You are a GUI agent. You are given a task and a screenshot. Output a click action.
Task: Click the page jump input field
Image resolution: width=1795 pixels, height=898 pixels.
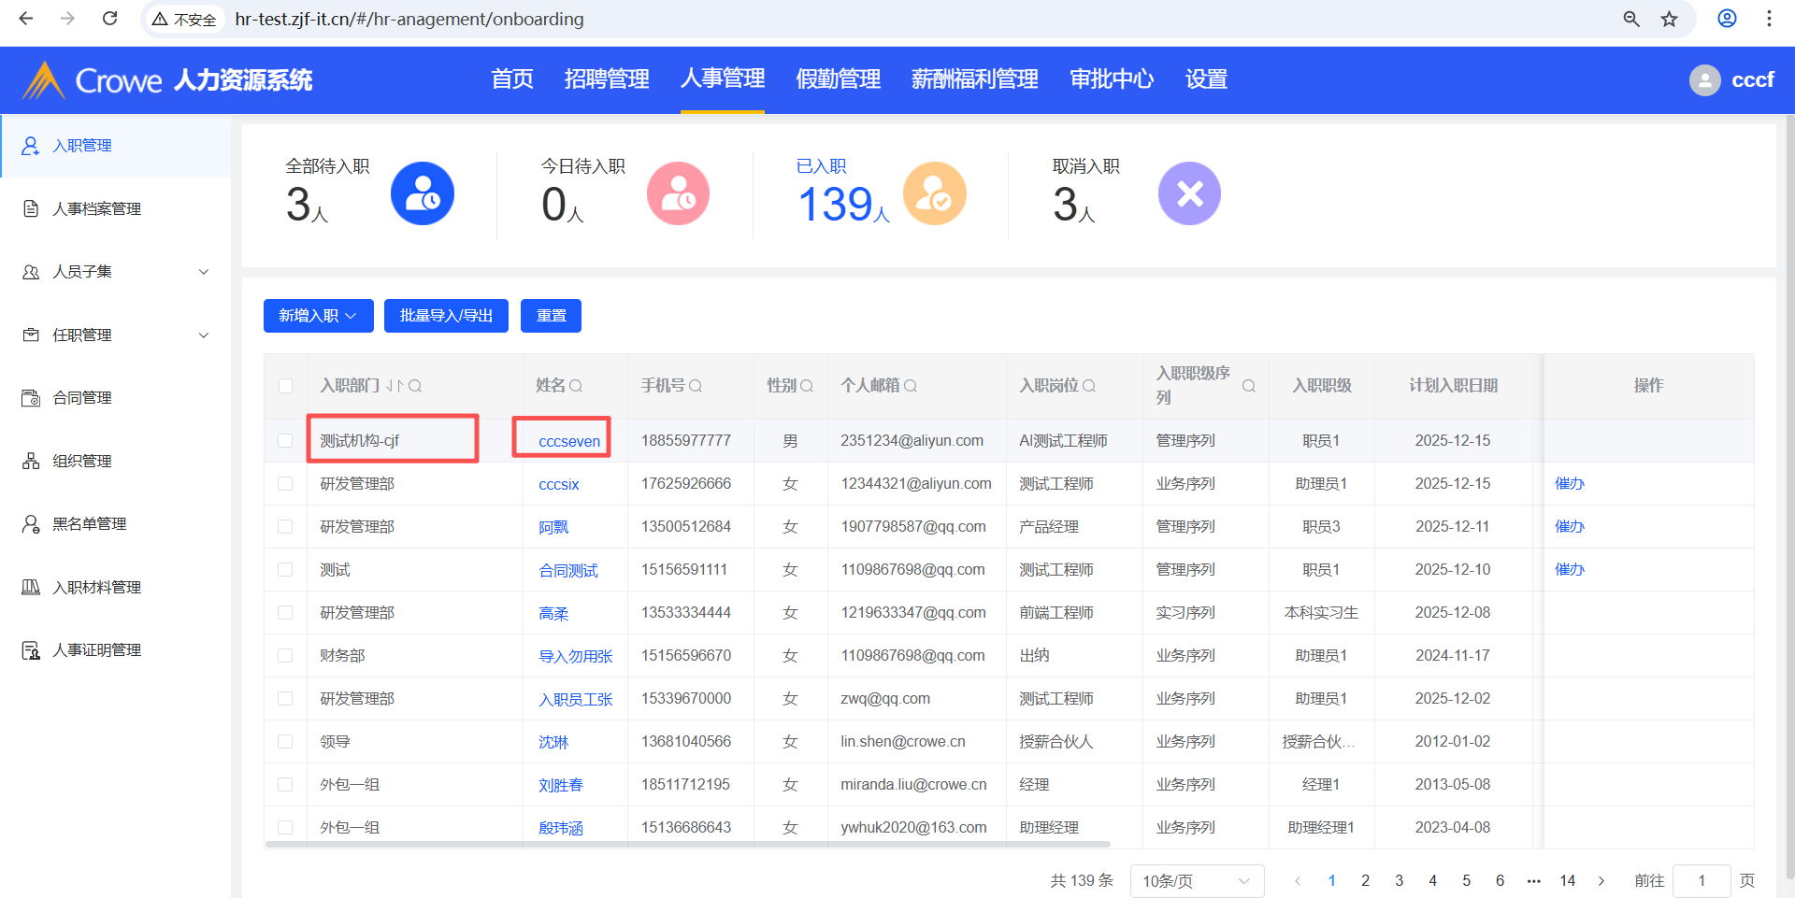tap(1701, 881)
